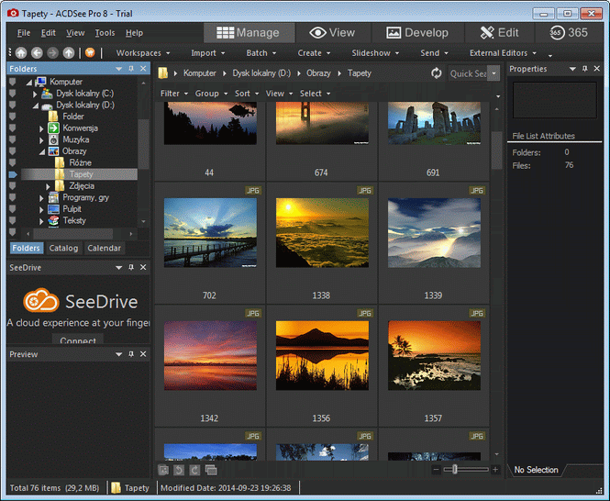Rotate left using bottom toolbar icon
Screen dimensions: 610x501
[179, 470]
